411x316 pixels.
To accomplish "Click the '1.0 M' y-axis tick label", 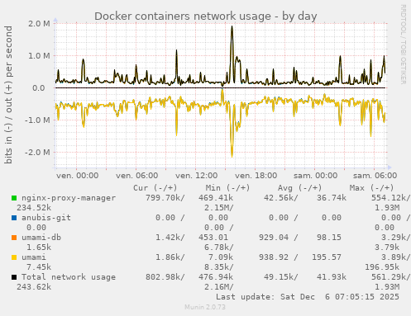I will 39,56.
